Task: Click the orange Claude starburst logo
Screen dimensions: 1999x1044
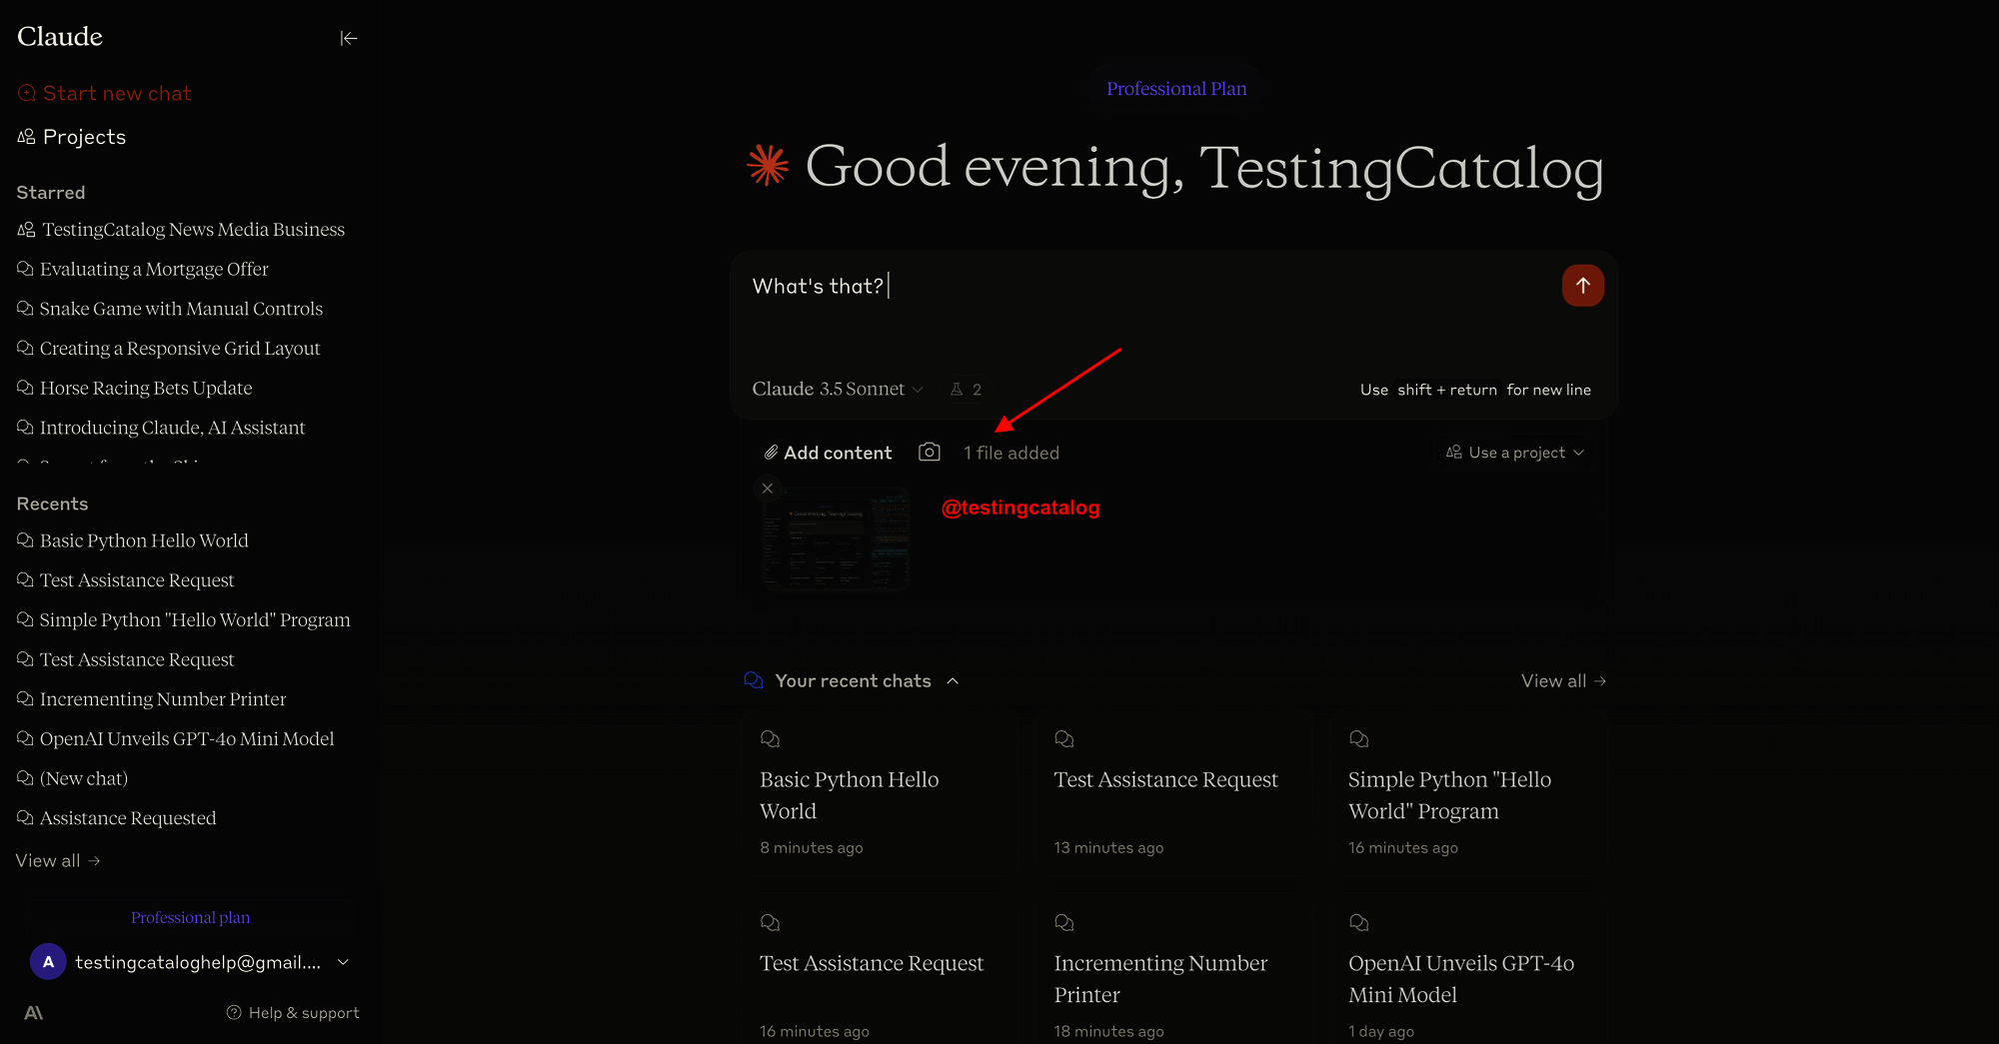Action: coord(768,166)
